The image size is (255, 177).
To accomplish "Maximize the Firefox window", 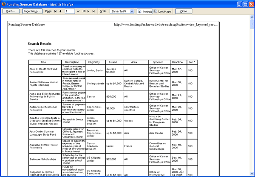I will [245, 4].
